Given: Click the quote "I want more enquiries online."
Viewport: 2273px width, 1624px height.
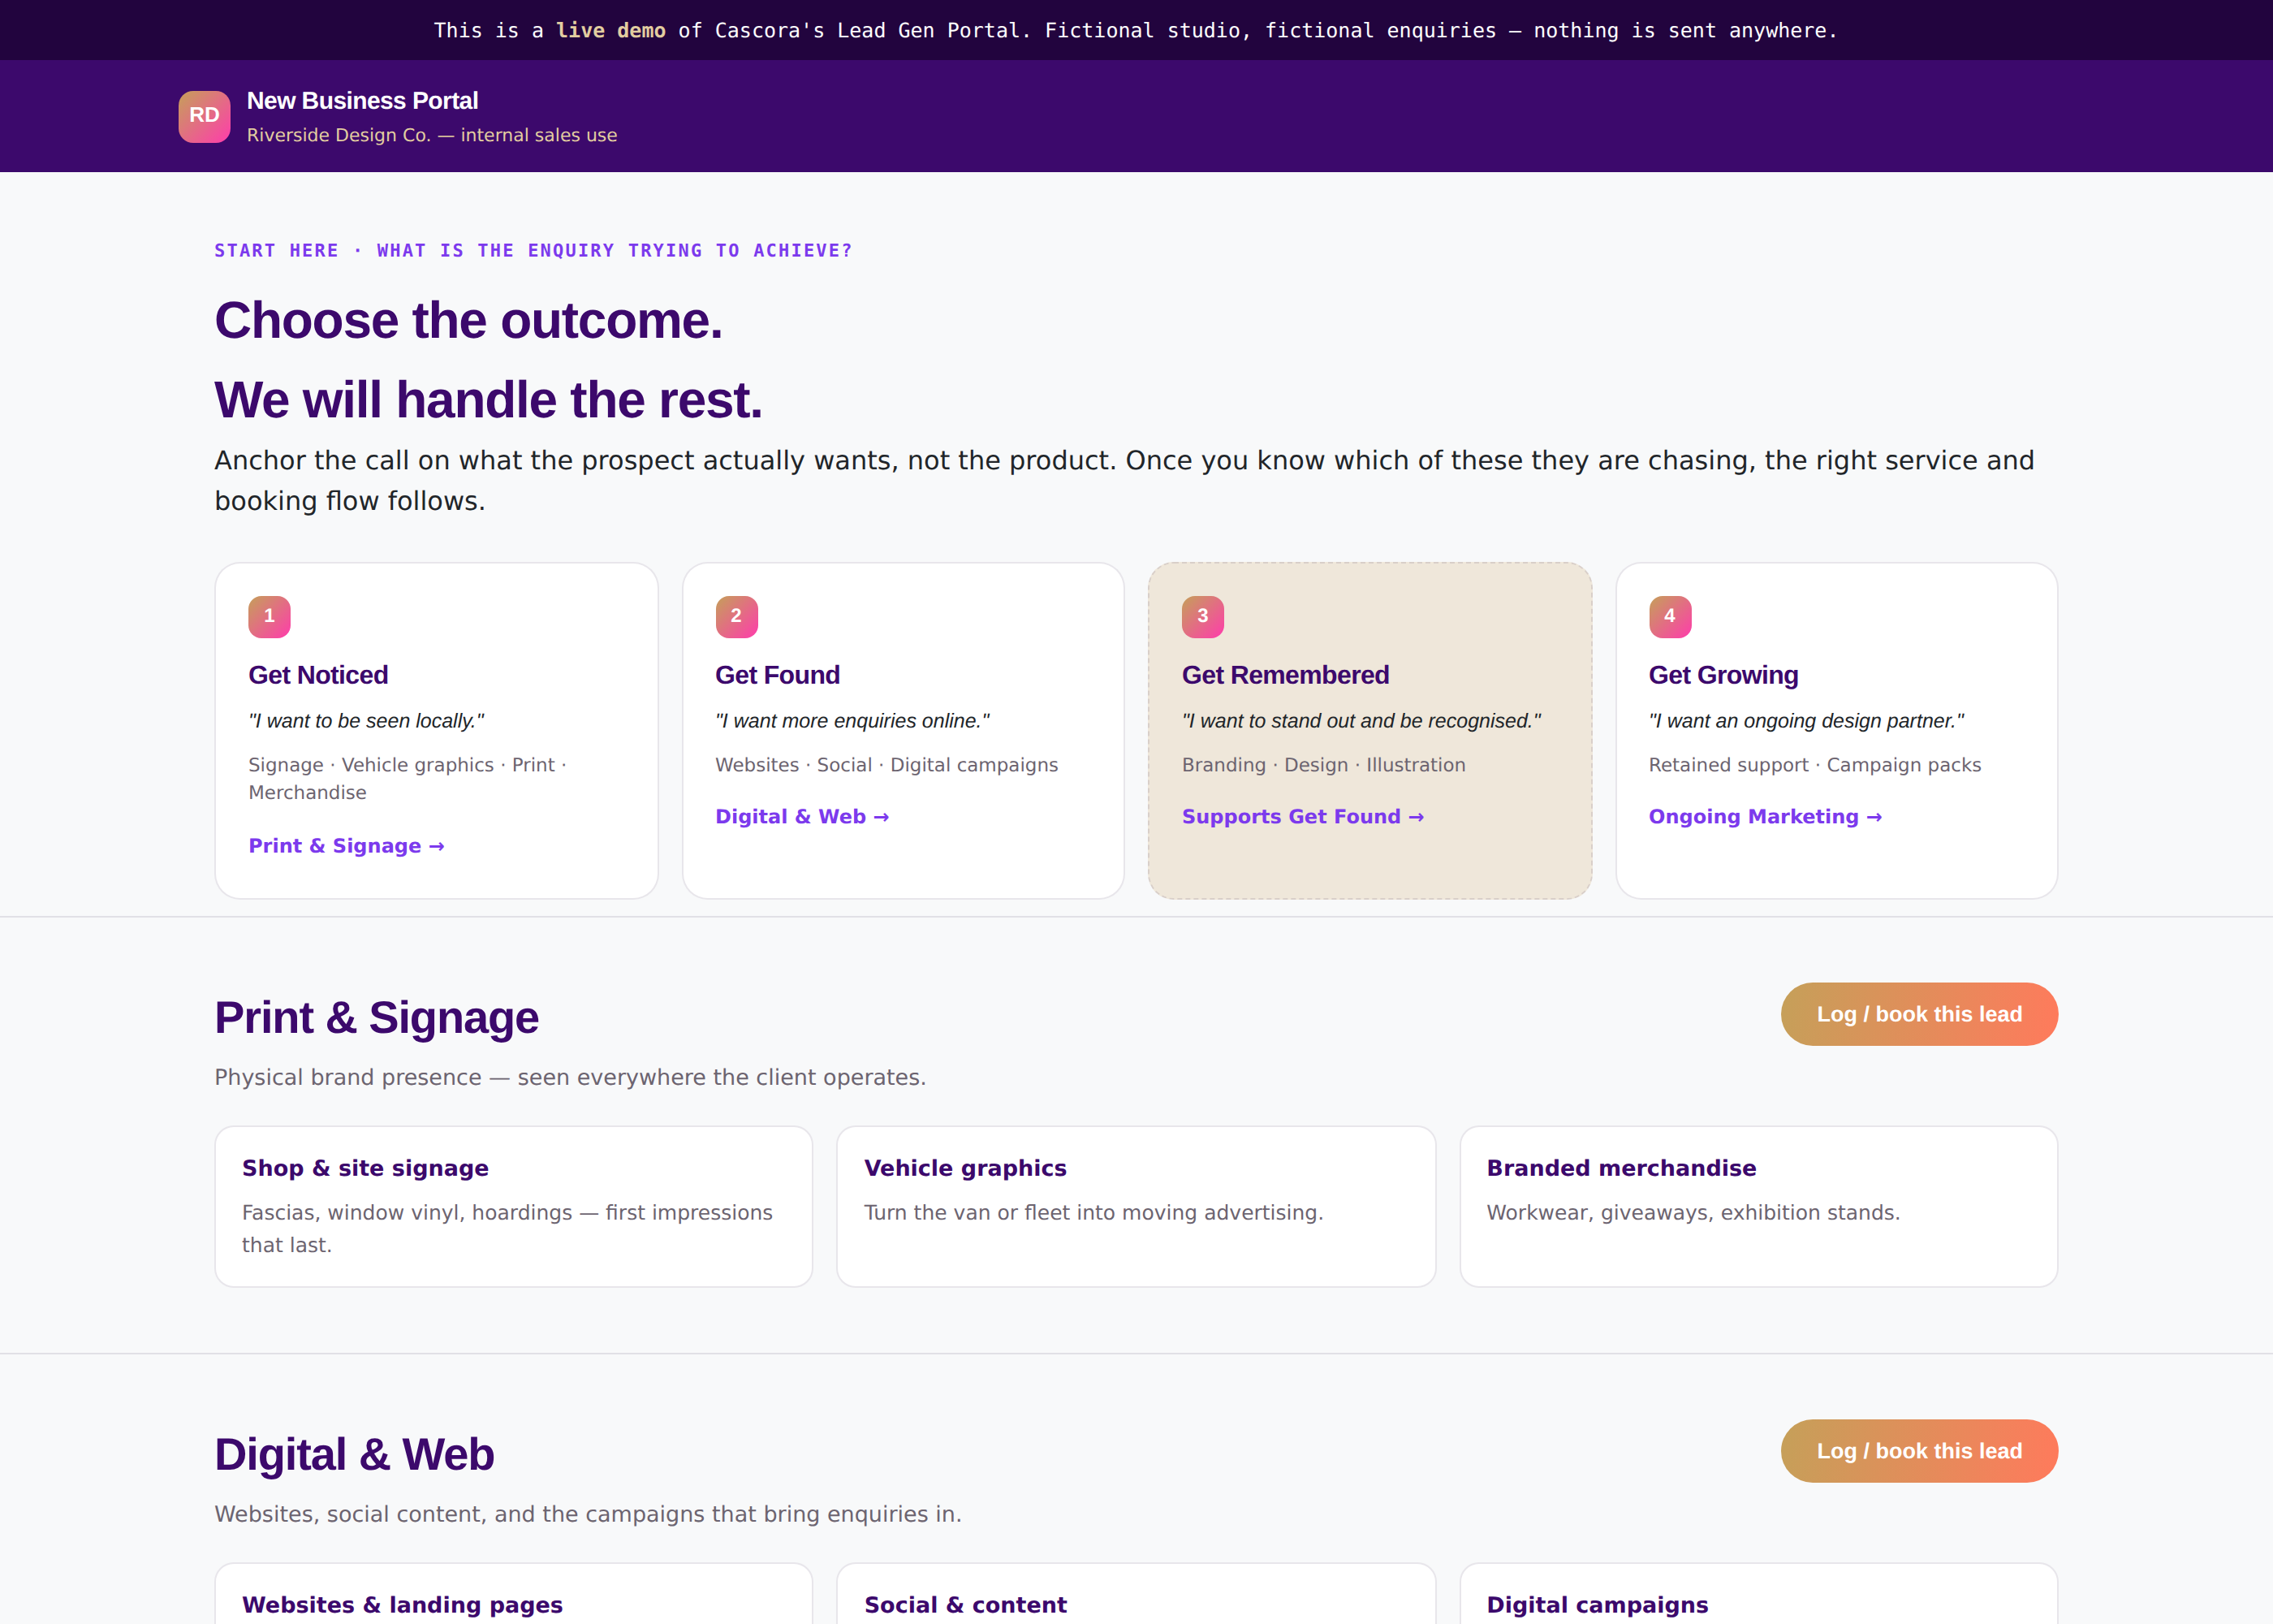Looking at the screenshot, I should coord(852,721).
